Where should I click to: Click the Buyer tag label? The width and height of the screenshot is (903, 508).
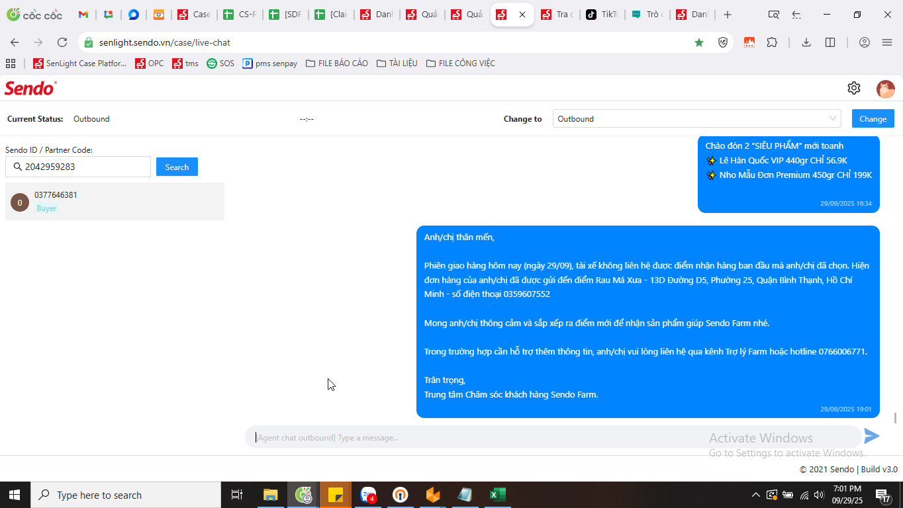tap(47, 208)
